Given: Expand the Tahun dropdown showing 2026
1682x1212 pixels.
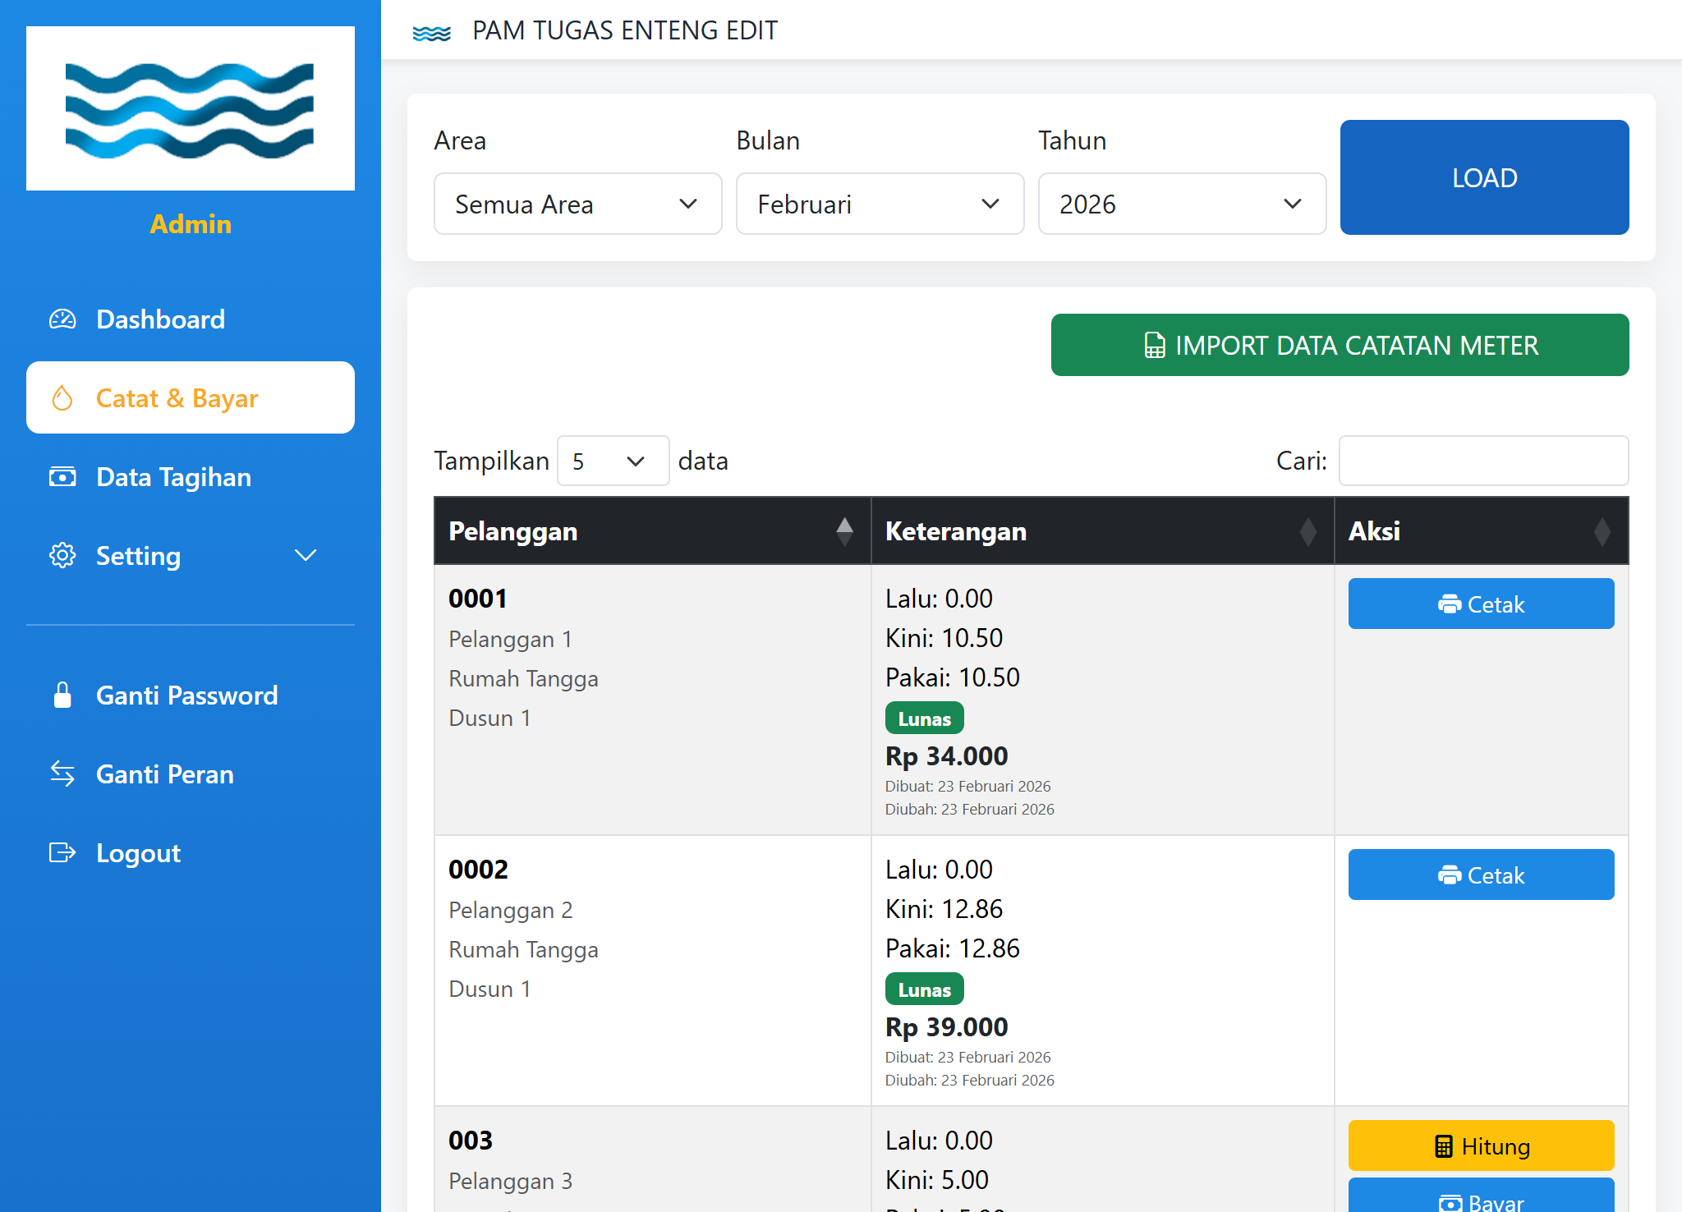Looking at the screenshot, I should [x=1182, y=204].
